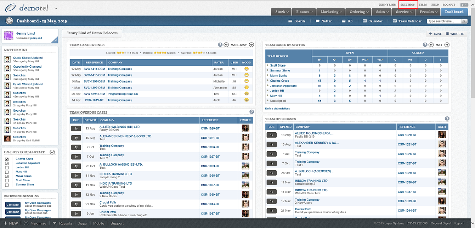Open help for Team Case Ratings

tap(220, 45)
